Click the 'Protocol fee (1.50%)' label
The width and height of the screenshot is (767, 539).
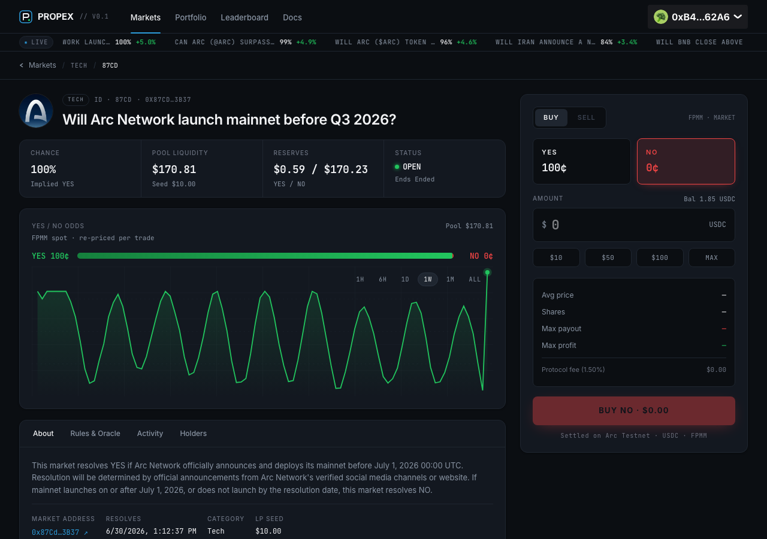coord(573,370)
